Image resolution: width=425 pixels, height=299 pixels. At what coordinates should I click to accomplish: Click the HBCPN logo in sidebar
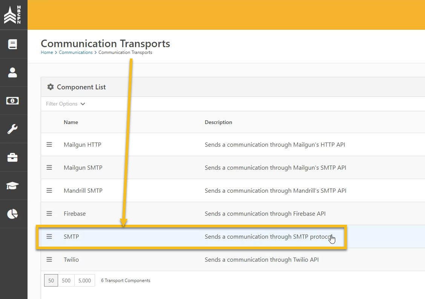click(x=12, y=15)
